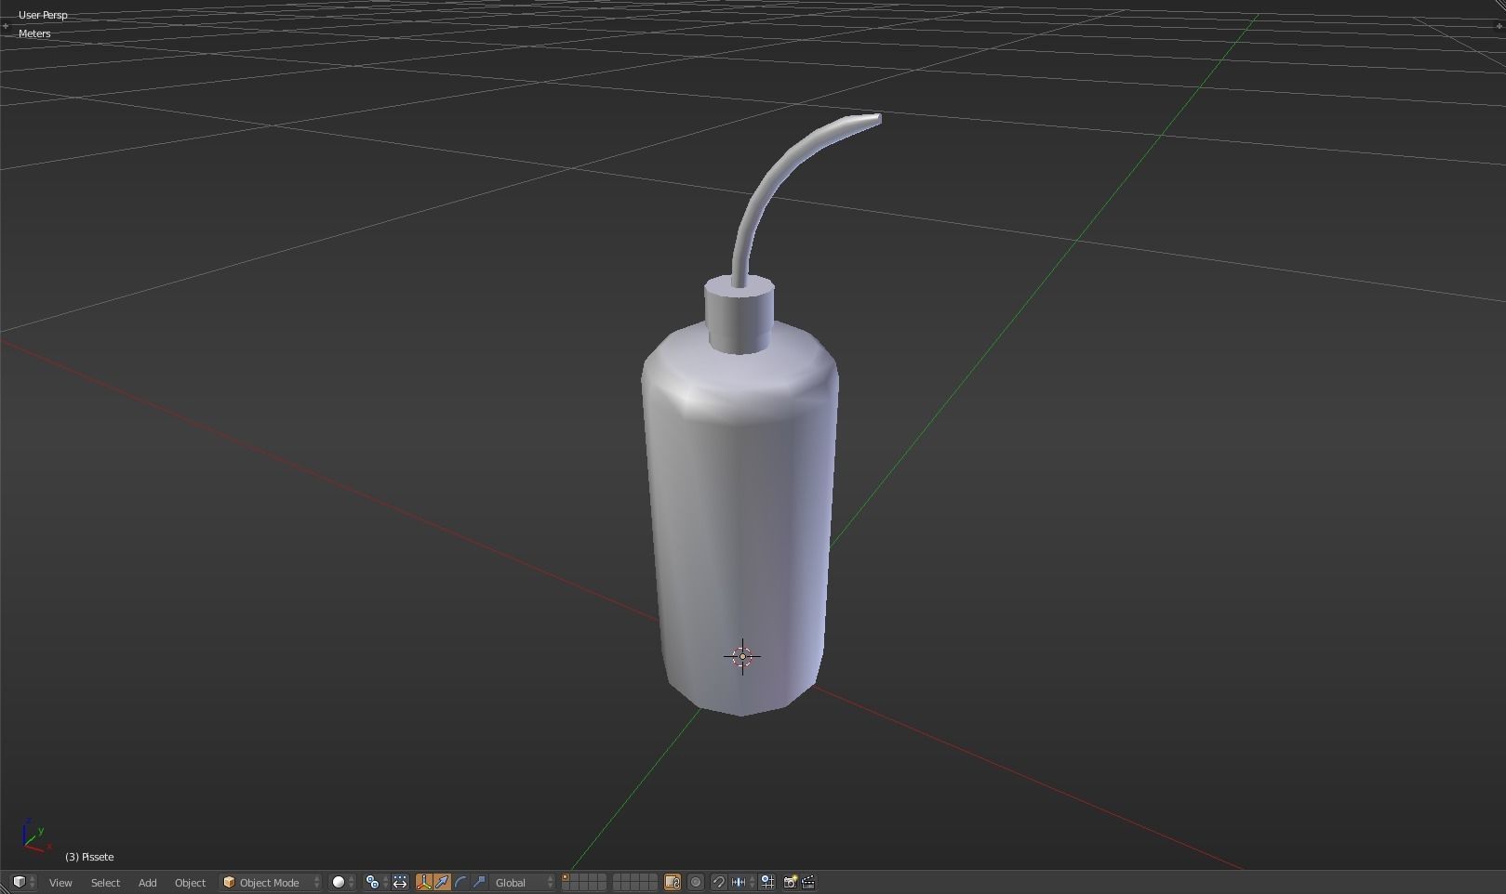Toggle absolute grid snap icon
The height and width of the screenshot is (894, 1506).
pos(767,882)
